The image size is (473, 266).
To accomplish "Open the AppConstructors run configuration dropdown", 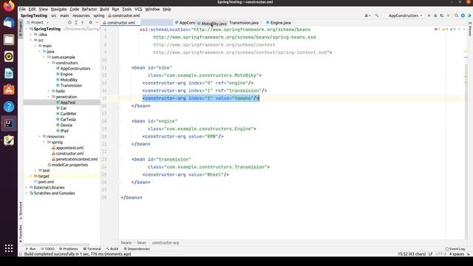I will pos(404,16).
